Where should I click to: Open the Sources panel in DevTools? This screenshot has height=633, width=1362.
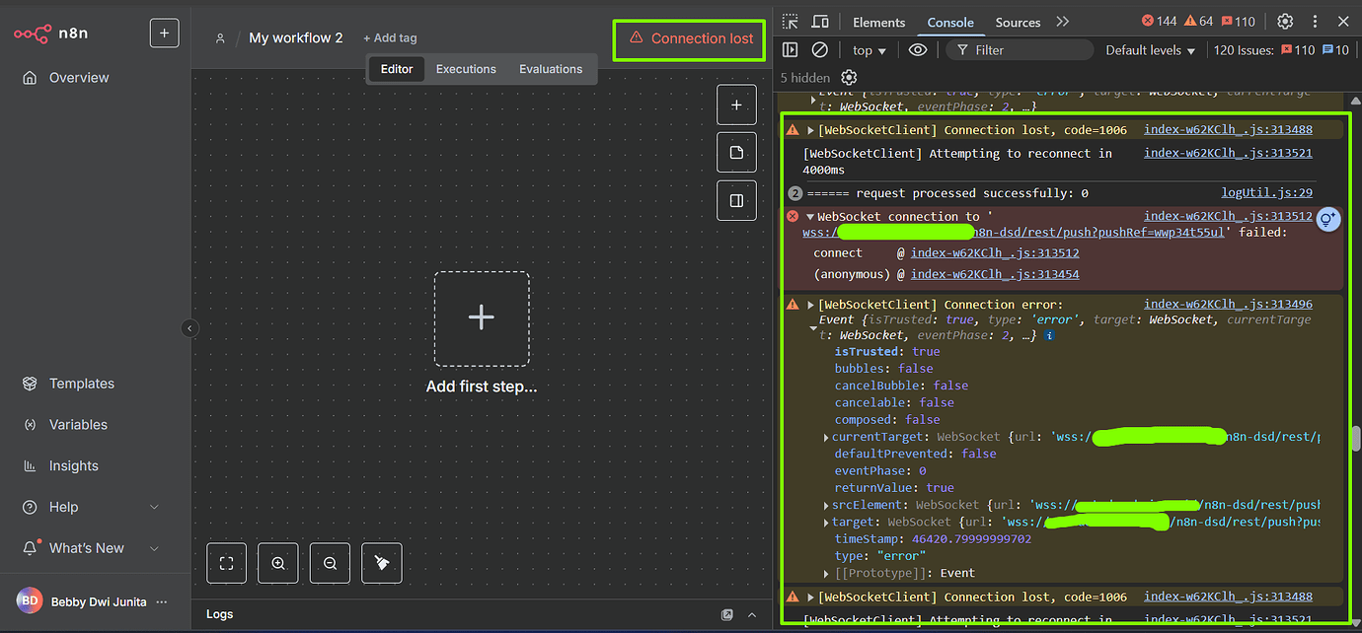(1017, 21)
